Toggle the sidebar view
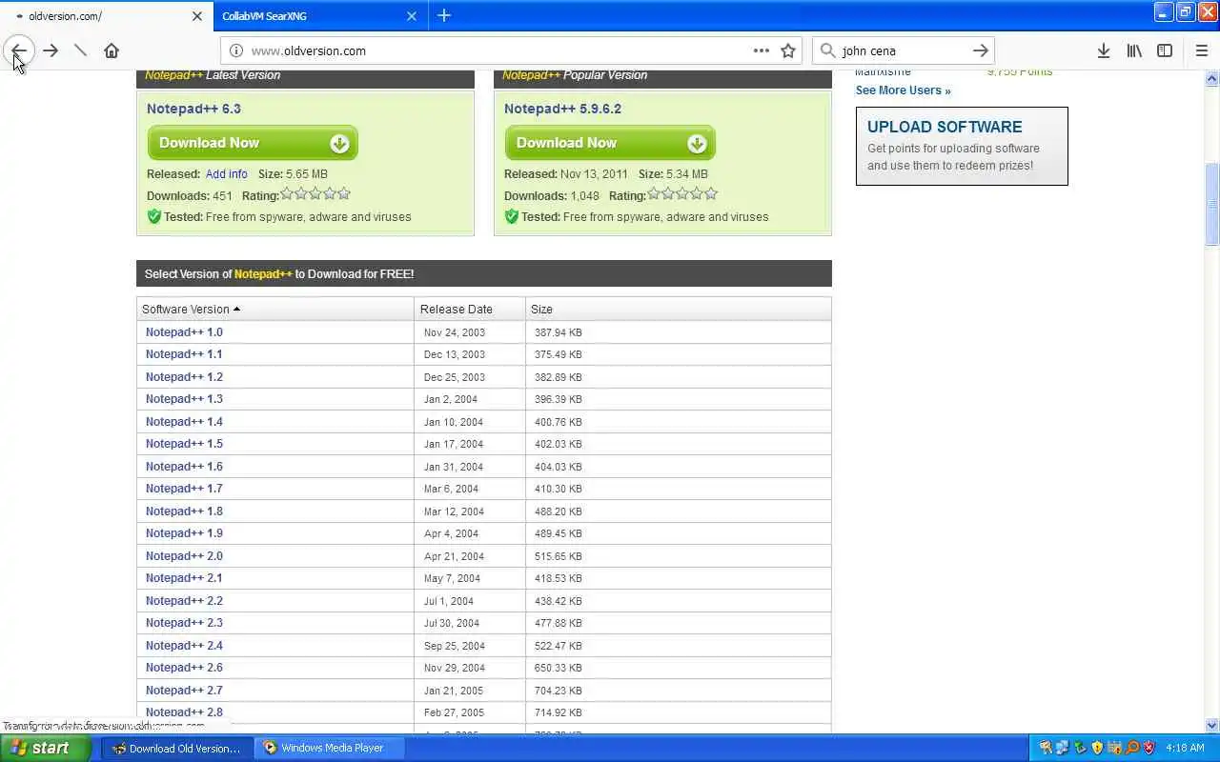 (x=1165, y=50)
